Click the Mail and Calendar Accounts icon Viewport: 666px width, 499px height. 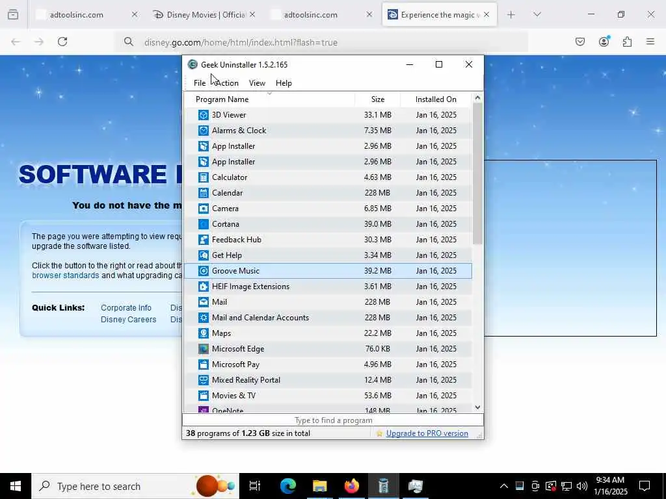204,318
